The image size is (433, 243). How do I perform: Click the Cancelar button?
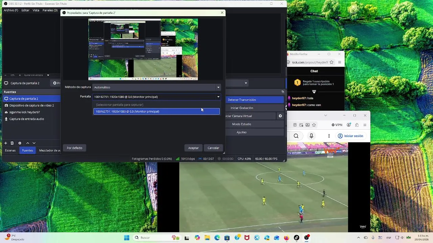tap(213, 148)
